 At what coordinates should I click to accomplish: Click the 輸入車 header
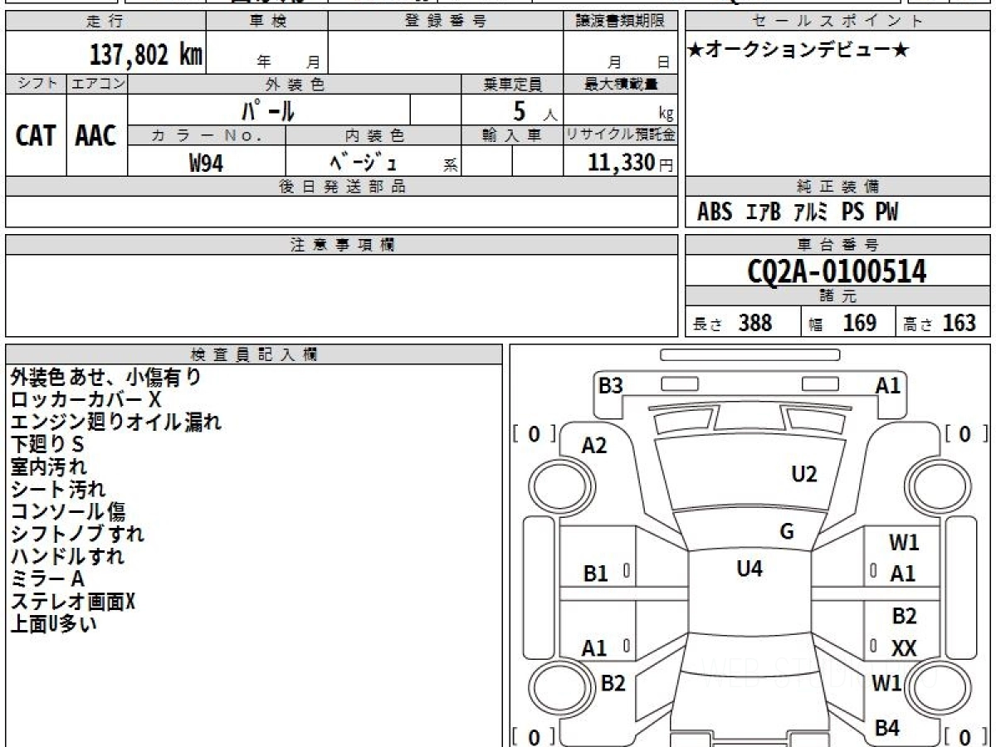pyautogui.click(x=512, y=135)
